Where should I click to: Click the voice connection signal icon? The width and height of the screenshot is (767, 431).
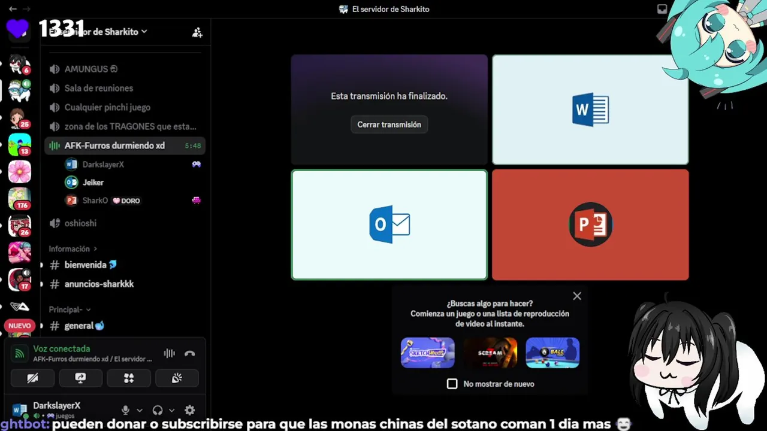click(20, 353)
